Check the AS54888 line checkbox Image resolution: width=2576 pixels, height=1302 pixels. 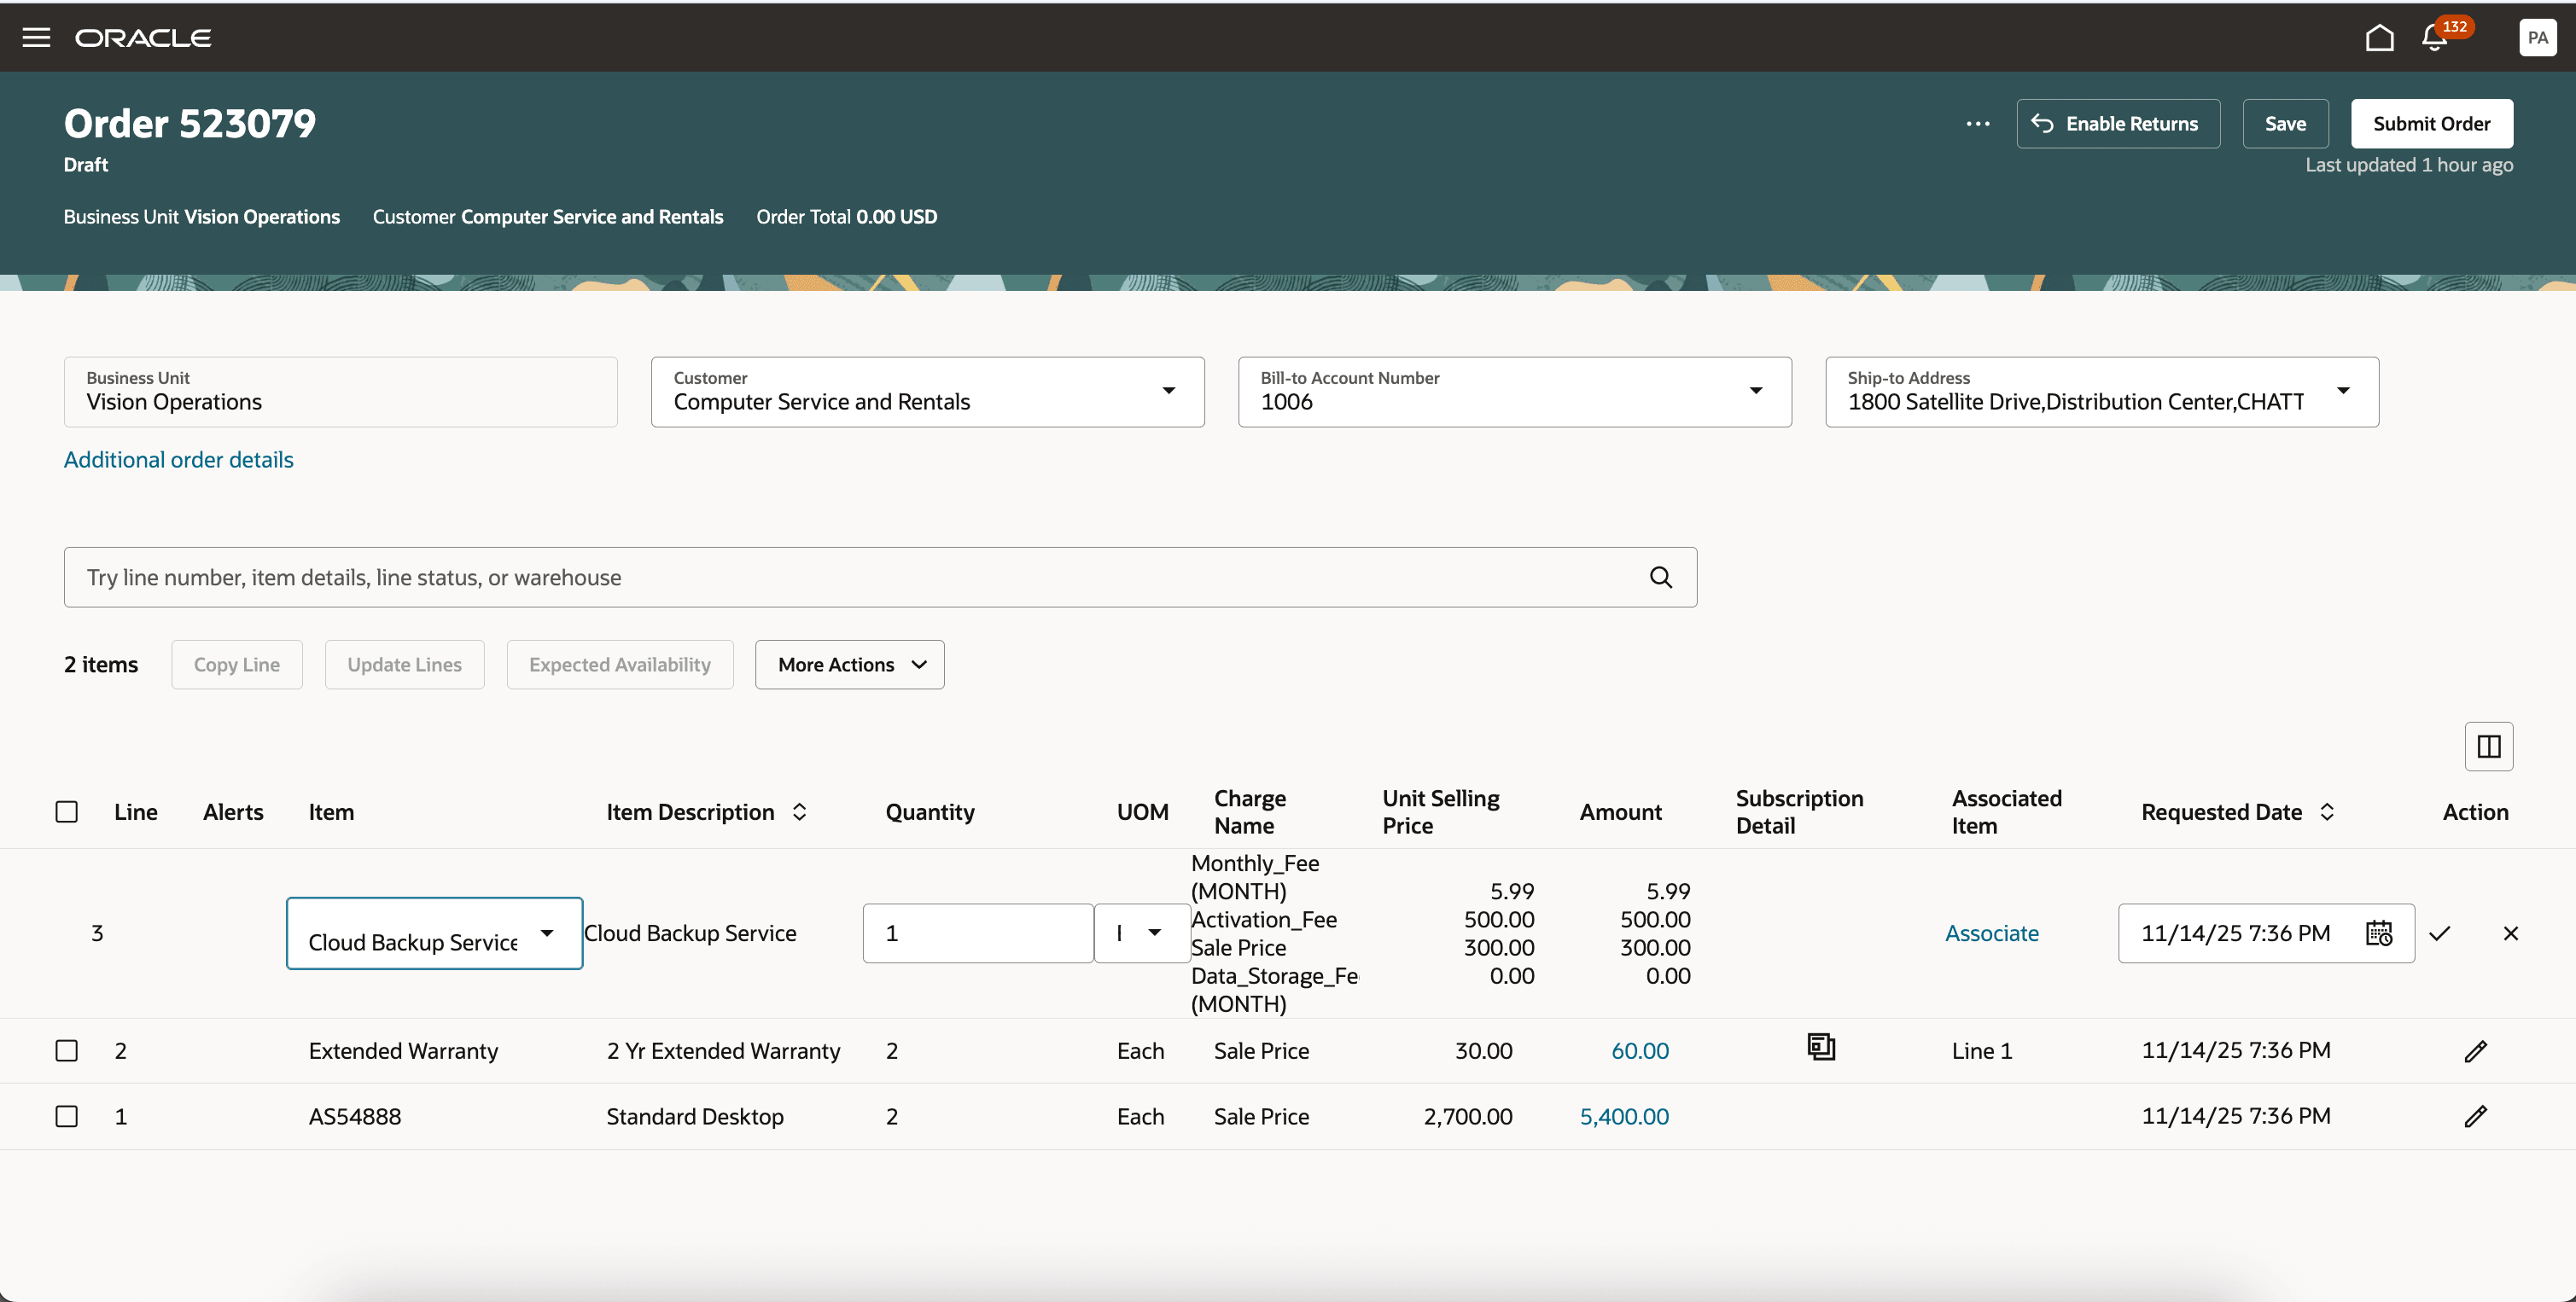pos(67,1116)
